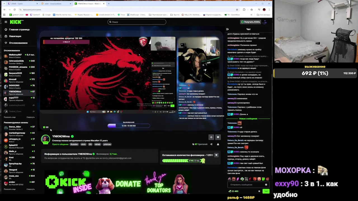Open DOKKORKI channel
This screenshot has height=201, width=358.
click(x=19, y=86)
